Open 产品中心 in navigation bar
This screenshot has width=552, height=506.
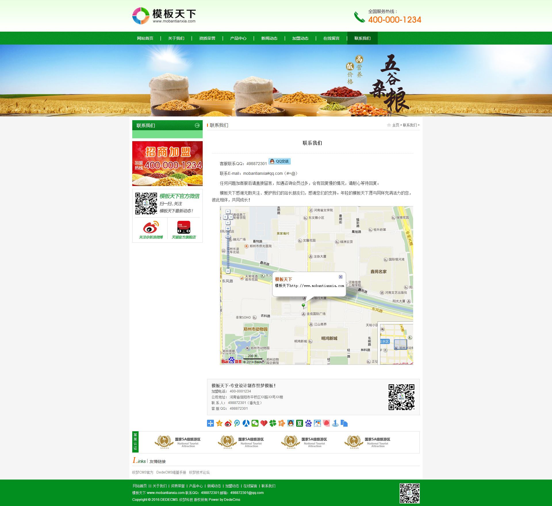click(x=238, y=38)
